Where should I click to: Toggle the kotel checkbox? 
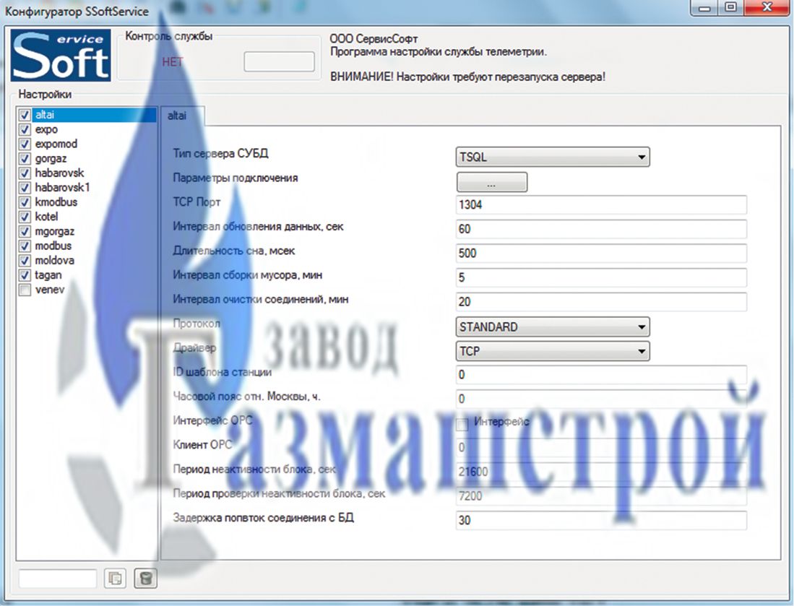(x=25, y=217)
